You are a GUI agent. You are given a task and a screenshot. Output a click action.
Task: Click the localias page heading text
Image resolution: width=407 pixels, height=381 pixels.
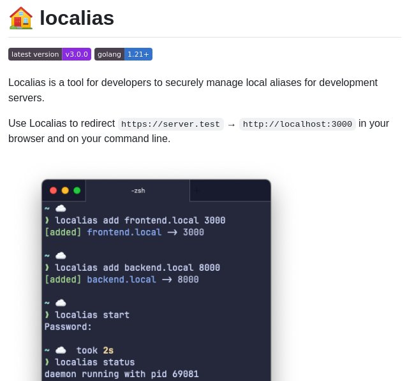click(77, 18)
